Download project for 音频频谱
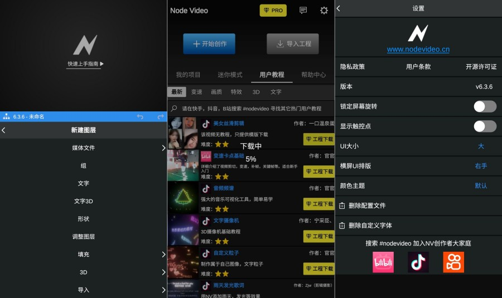502x298 pixels. click(319, 204)
